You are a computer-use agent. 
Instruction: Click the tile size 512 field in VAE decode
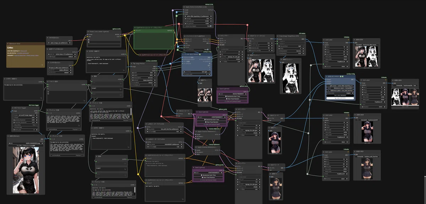coord(261,43)
